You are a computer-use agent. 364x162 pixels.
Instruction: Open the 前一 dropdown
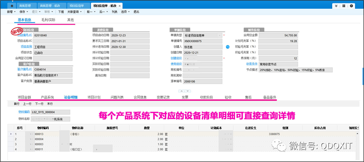click(x=91, y=12)
